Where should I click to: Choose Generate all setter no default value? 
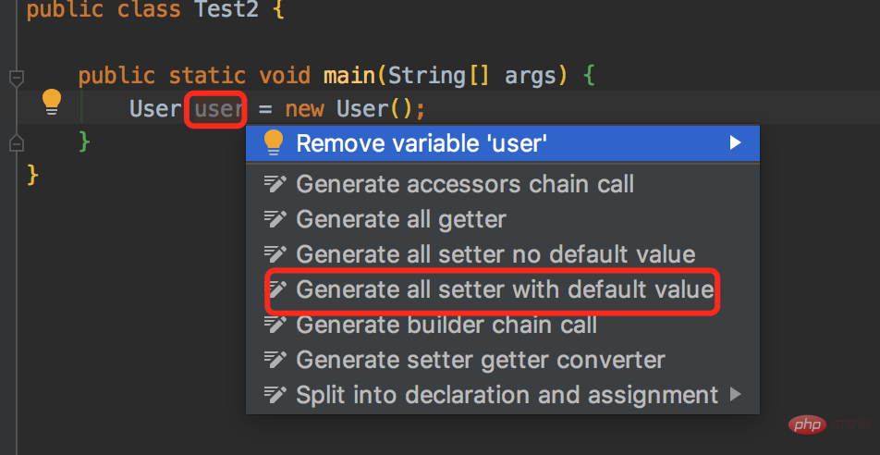coord(495,254)
